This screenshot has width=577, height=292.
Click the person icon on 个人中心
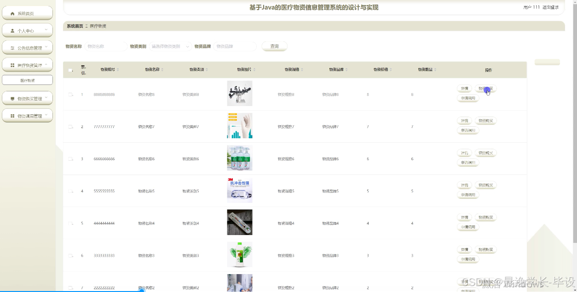(12, 30)
